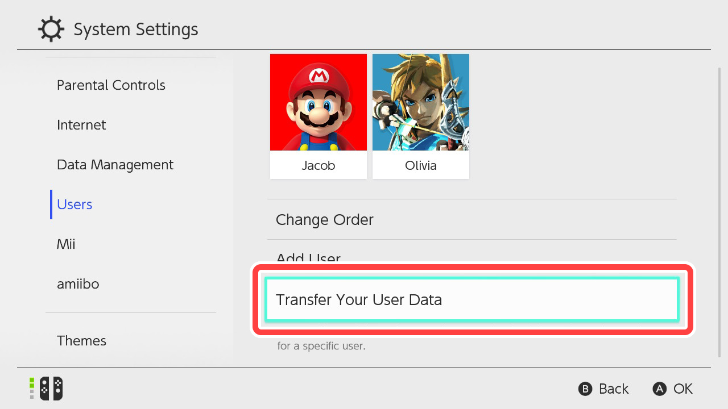Click the B button Back icon
Viewport: 728px width, 409px height.
pyautogui.click(x=585, y=389)
